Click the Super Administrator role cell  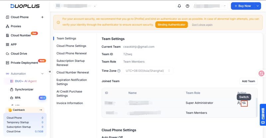click(x=199, y=103)
